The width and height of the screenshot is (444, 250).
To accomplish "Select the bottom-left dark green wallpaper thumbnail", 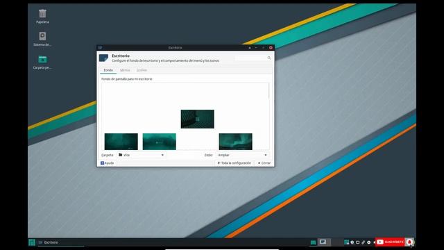I will 121,142.
